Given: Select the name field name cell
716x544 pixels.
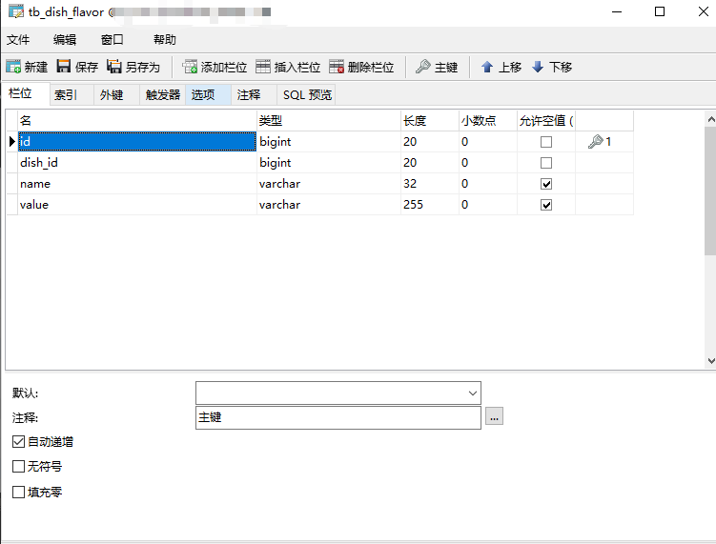Looking at the screenshot, I should [x=137, y=184].
